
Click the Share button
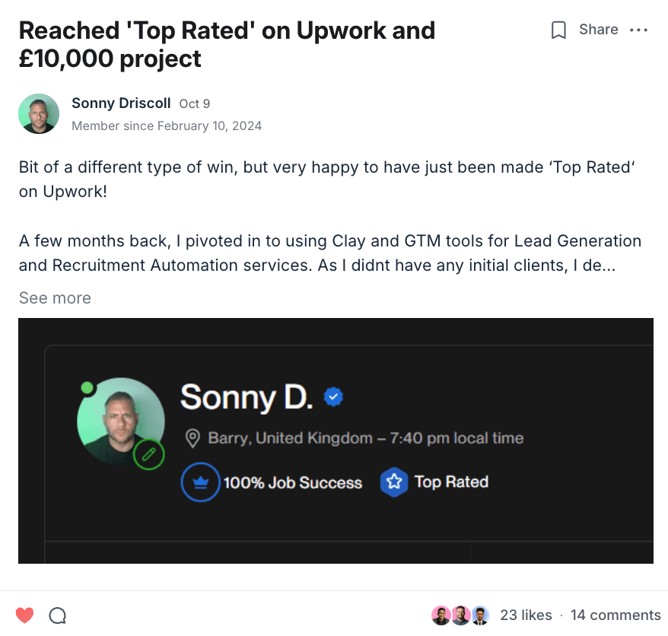[x=598, y=30]
